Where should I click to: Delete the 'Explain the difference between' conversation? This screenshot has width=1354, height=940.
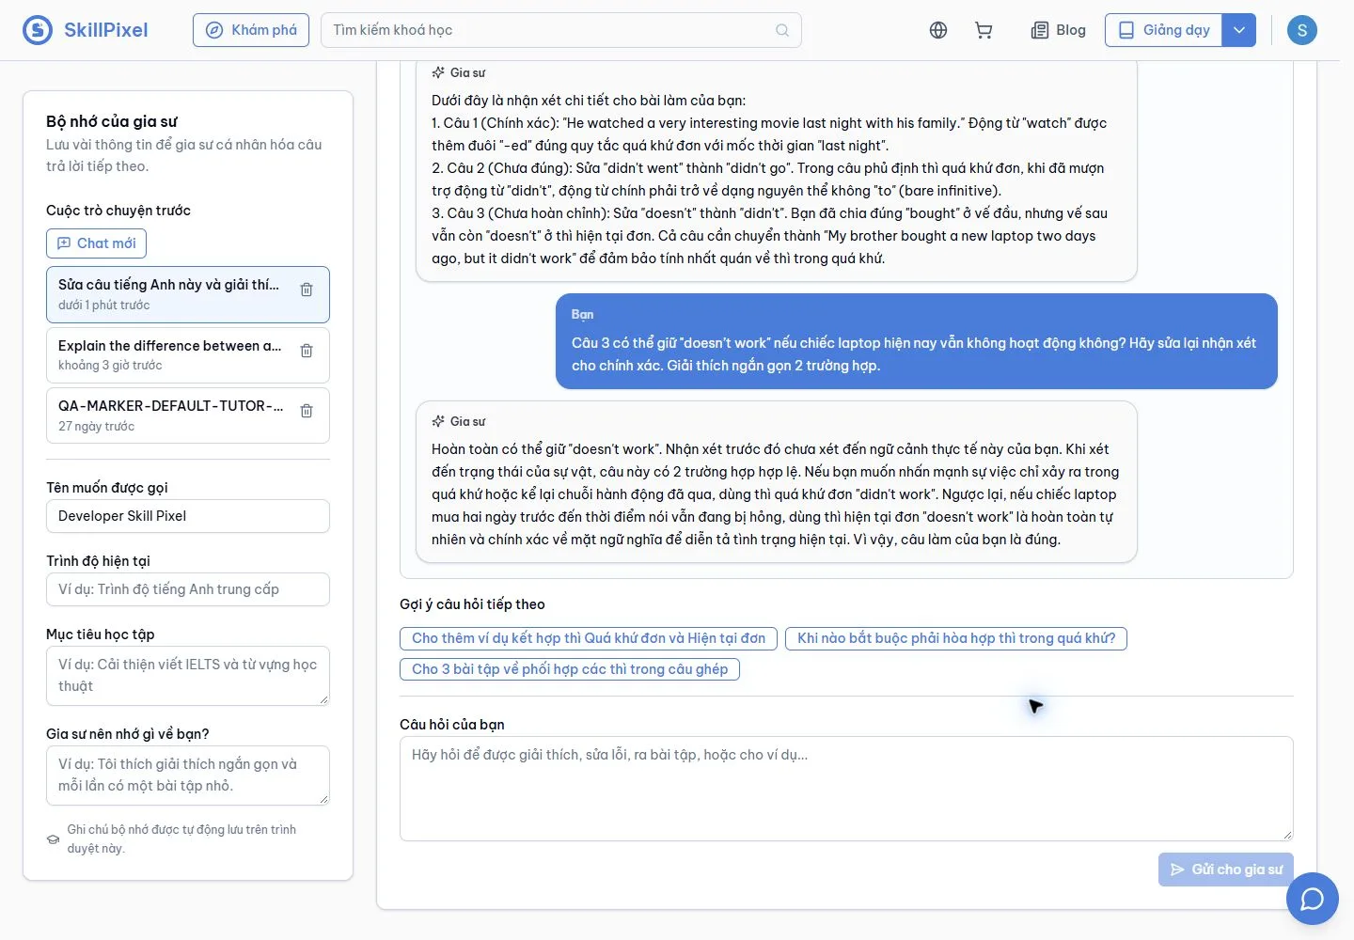307,351
